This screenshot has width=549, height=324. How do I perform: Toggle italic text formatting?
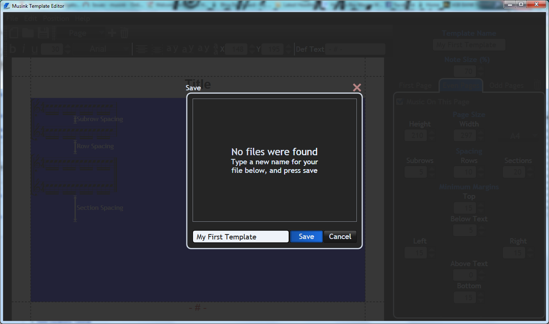tap(24, 49)
